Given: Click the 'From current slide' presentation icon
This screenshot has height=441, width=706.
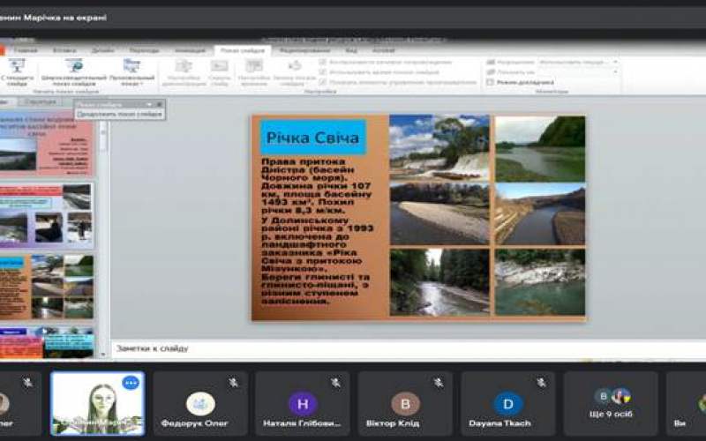Looking at the screenshot, I should click(x=17, y=65).
